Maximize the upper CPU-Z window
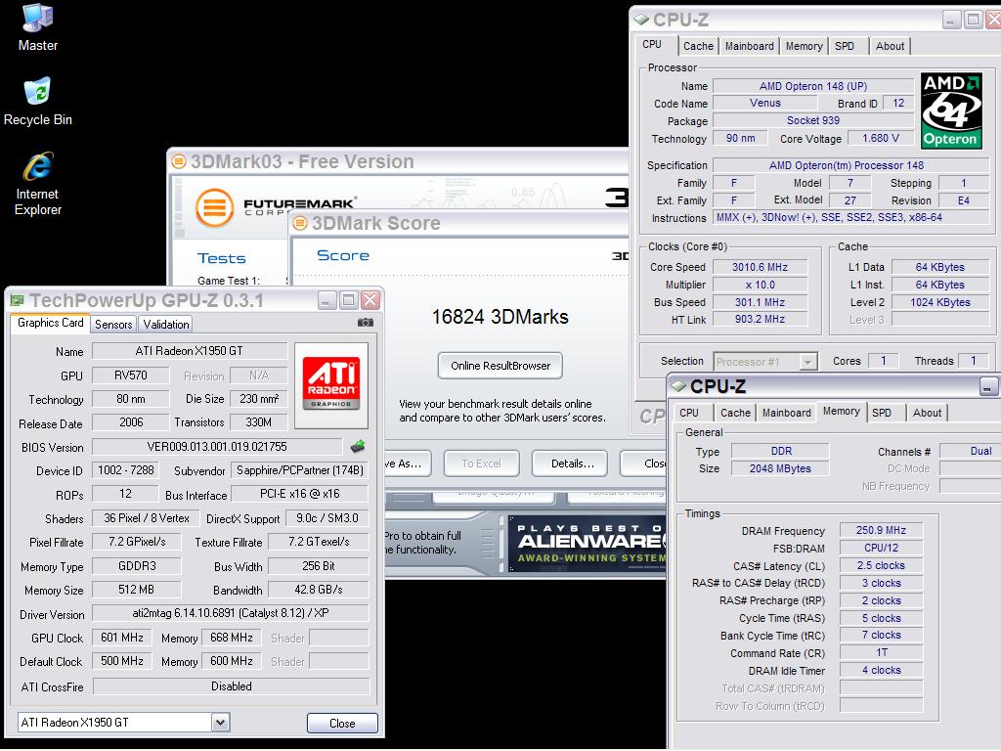1001x751 pixels. click(x=973, y=20)
